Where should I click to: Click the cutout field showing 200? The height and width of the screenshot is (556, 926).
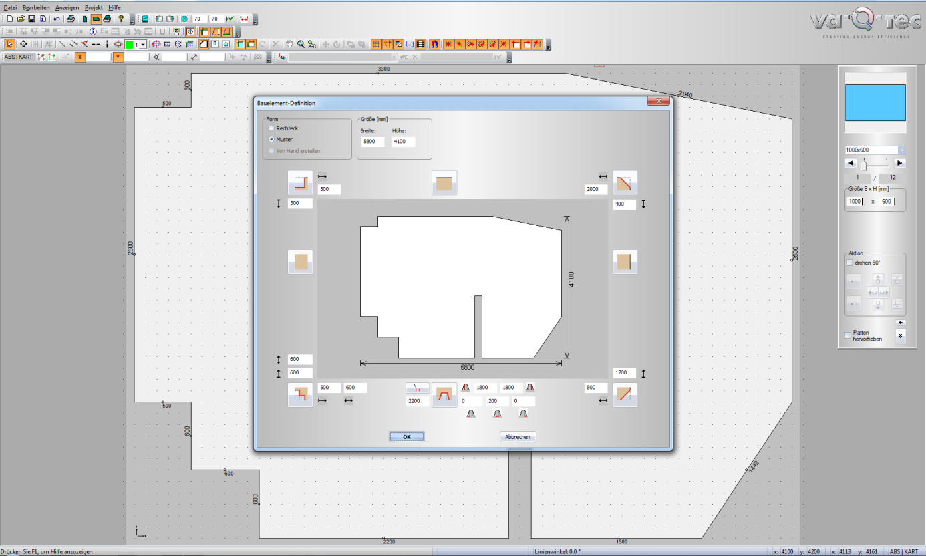pos(497,401)
